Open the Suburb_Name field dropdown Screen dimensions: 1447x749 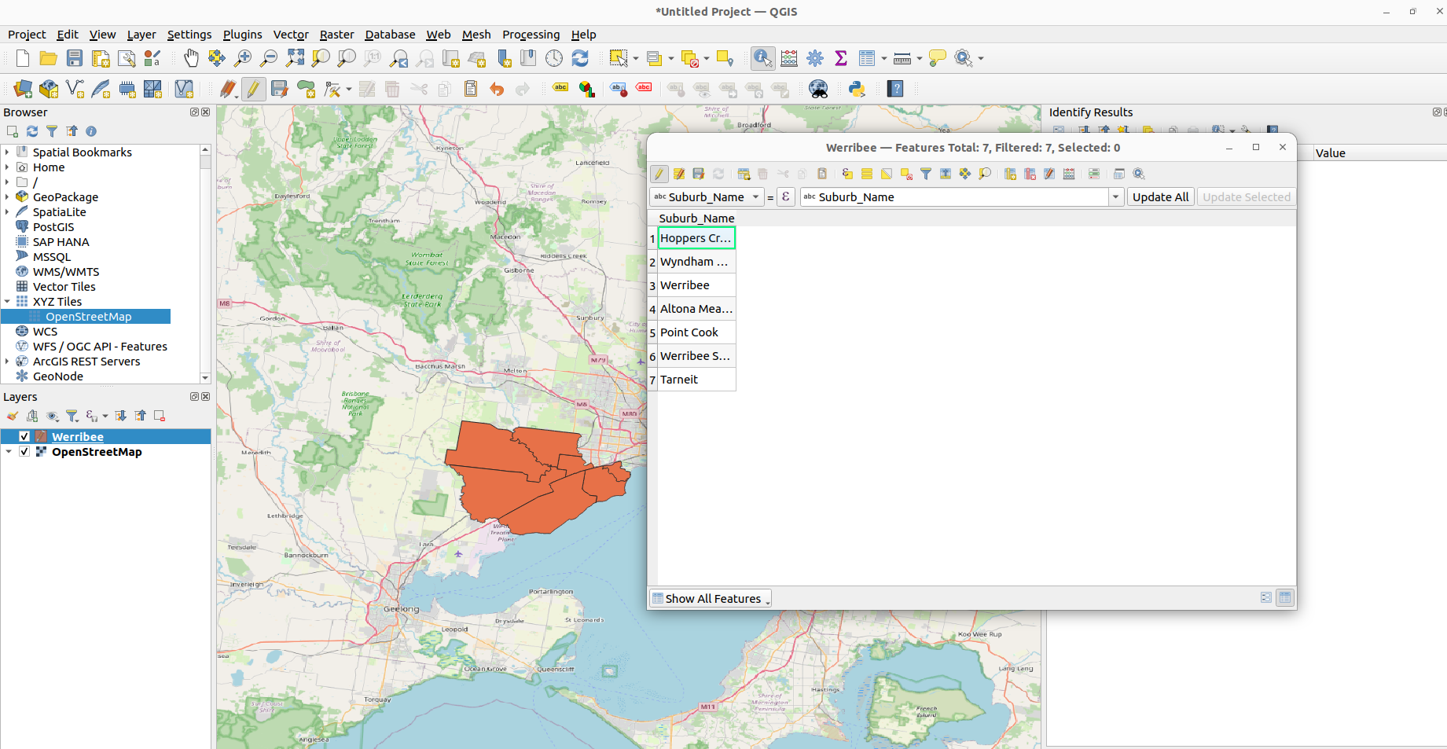(706, 197)
